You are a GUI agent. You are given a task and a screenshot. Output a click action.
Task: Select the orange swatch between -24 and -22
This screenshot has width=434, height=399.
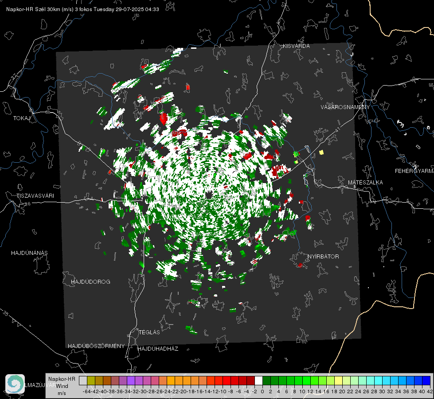171,380
